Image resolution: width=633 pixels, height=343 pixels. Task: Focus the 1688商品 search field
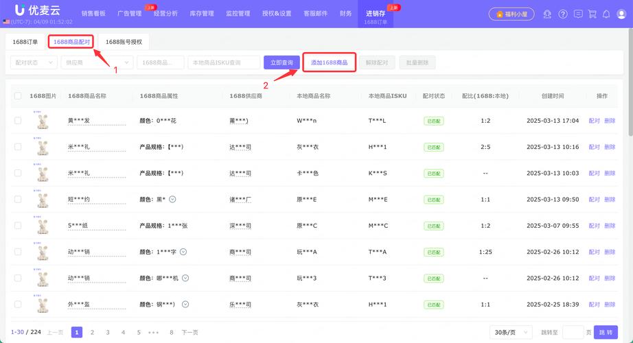[161, 62]
